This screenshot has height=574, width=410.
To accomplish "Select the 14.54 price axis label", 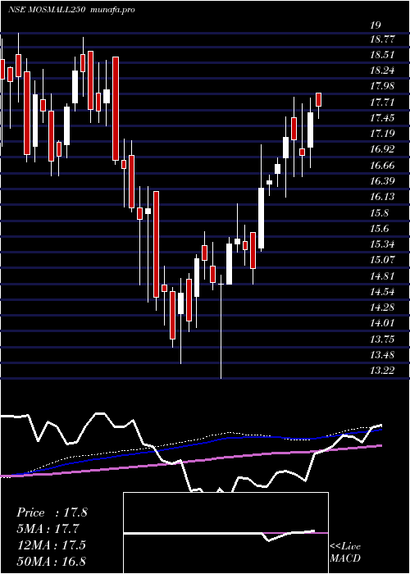I will click(x=382, y=292).
